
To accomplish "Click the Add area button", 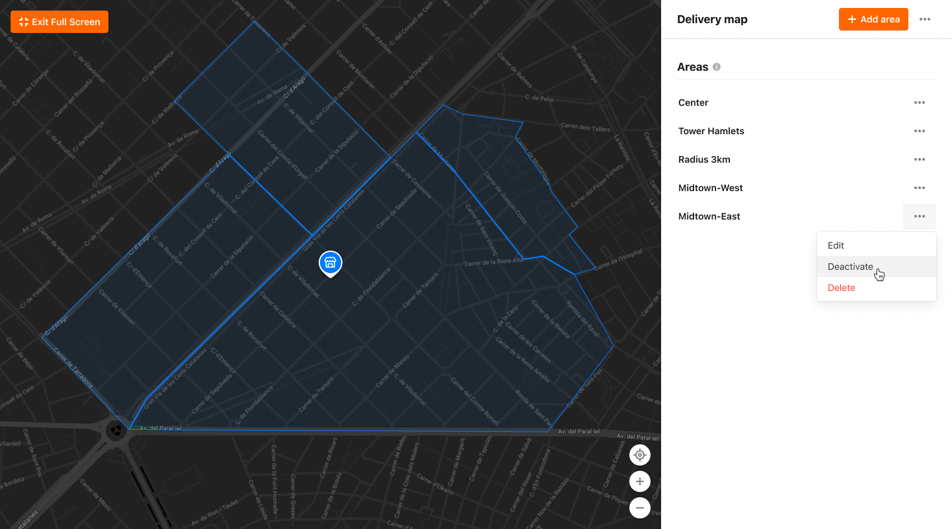I will point(873,19).
